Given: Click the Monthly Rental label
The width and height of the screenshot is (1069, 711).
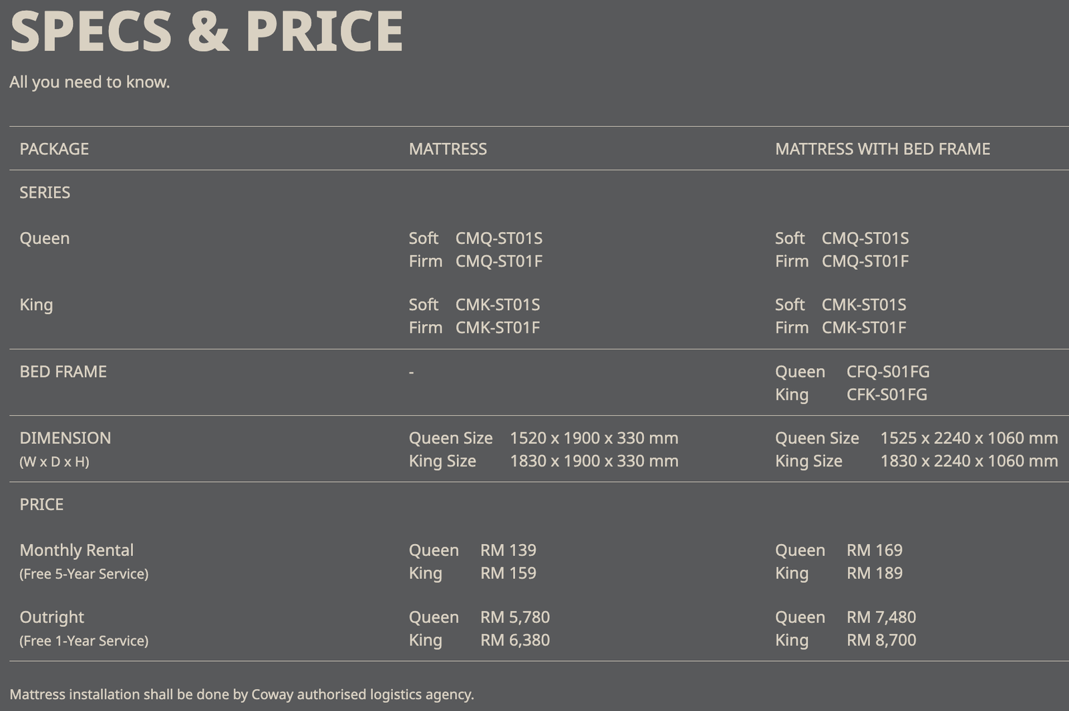Looking at the screenshot, I should pos(76,551).
